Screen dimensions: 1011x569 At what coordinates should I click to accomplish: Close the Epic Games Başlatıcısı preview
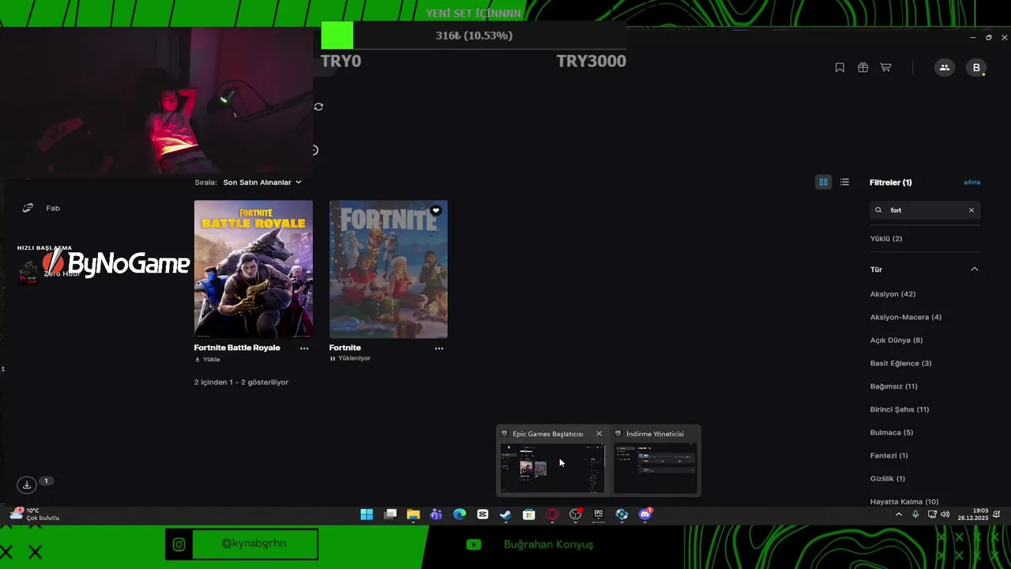click(x=599, y=434)
